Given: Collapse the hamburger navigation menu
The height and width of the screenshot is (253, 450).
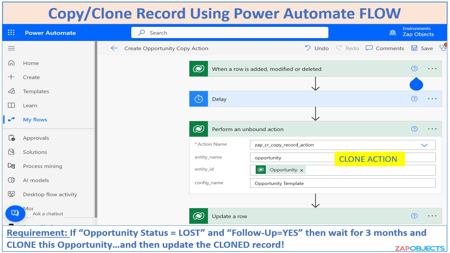Looking at the screenshot, I should [x=11, y=48].
